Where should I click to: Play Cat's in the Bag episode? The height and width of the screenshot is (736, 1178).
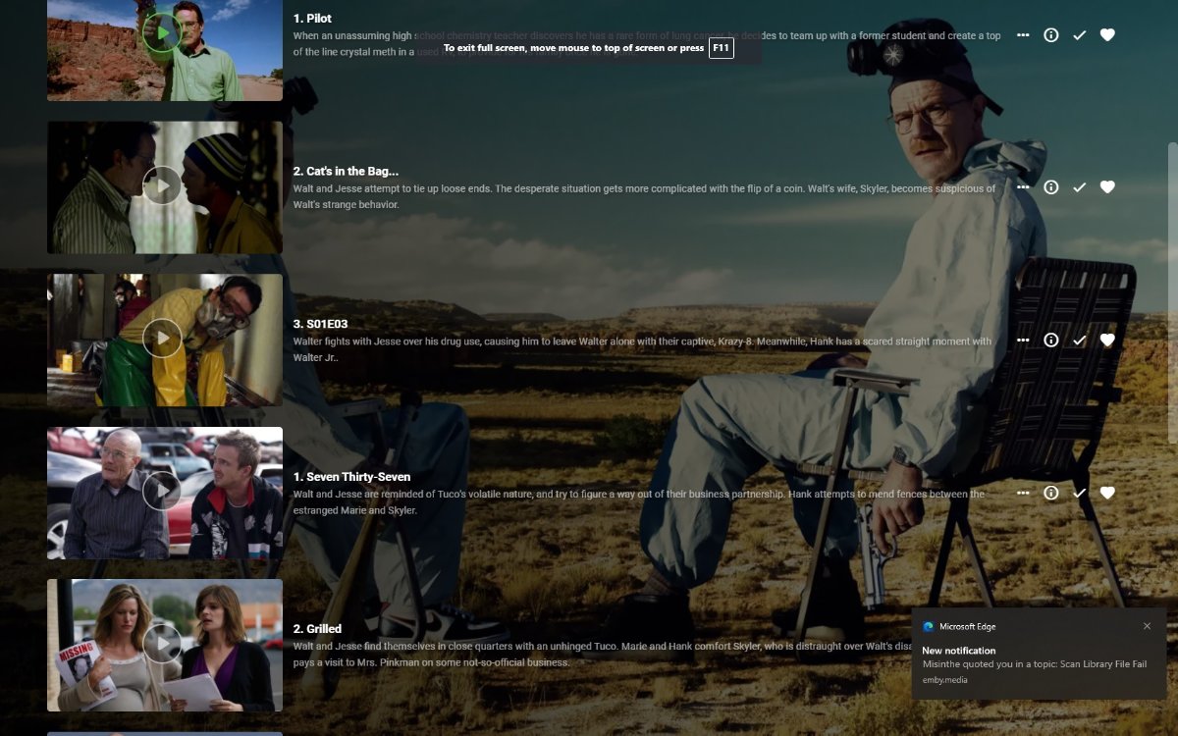(x=162, y=185)
